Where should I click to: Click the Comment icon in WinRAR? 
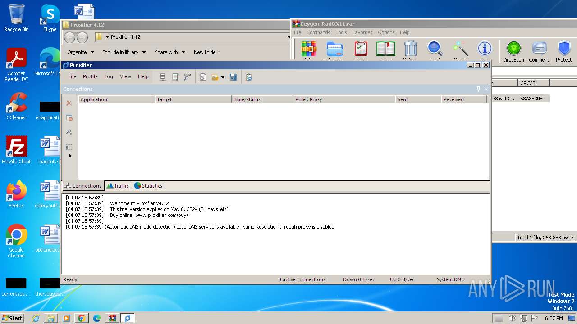(539, 51)
